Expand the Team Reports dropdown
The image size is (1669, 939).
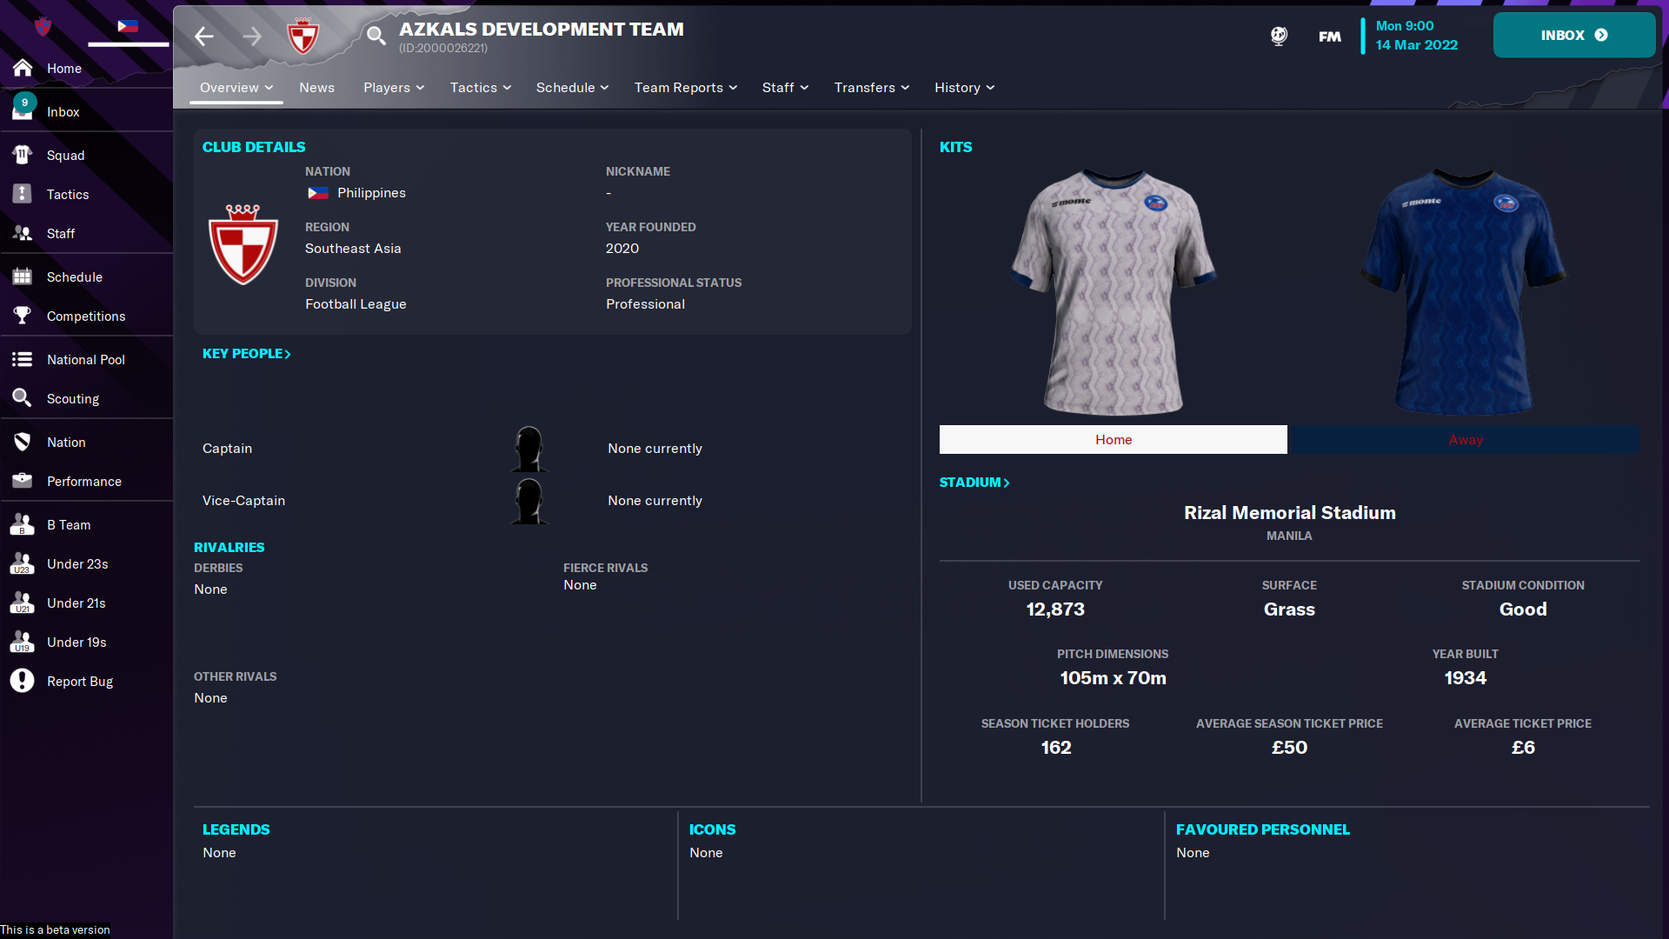point(686,88)
